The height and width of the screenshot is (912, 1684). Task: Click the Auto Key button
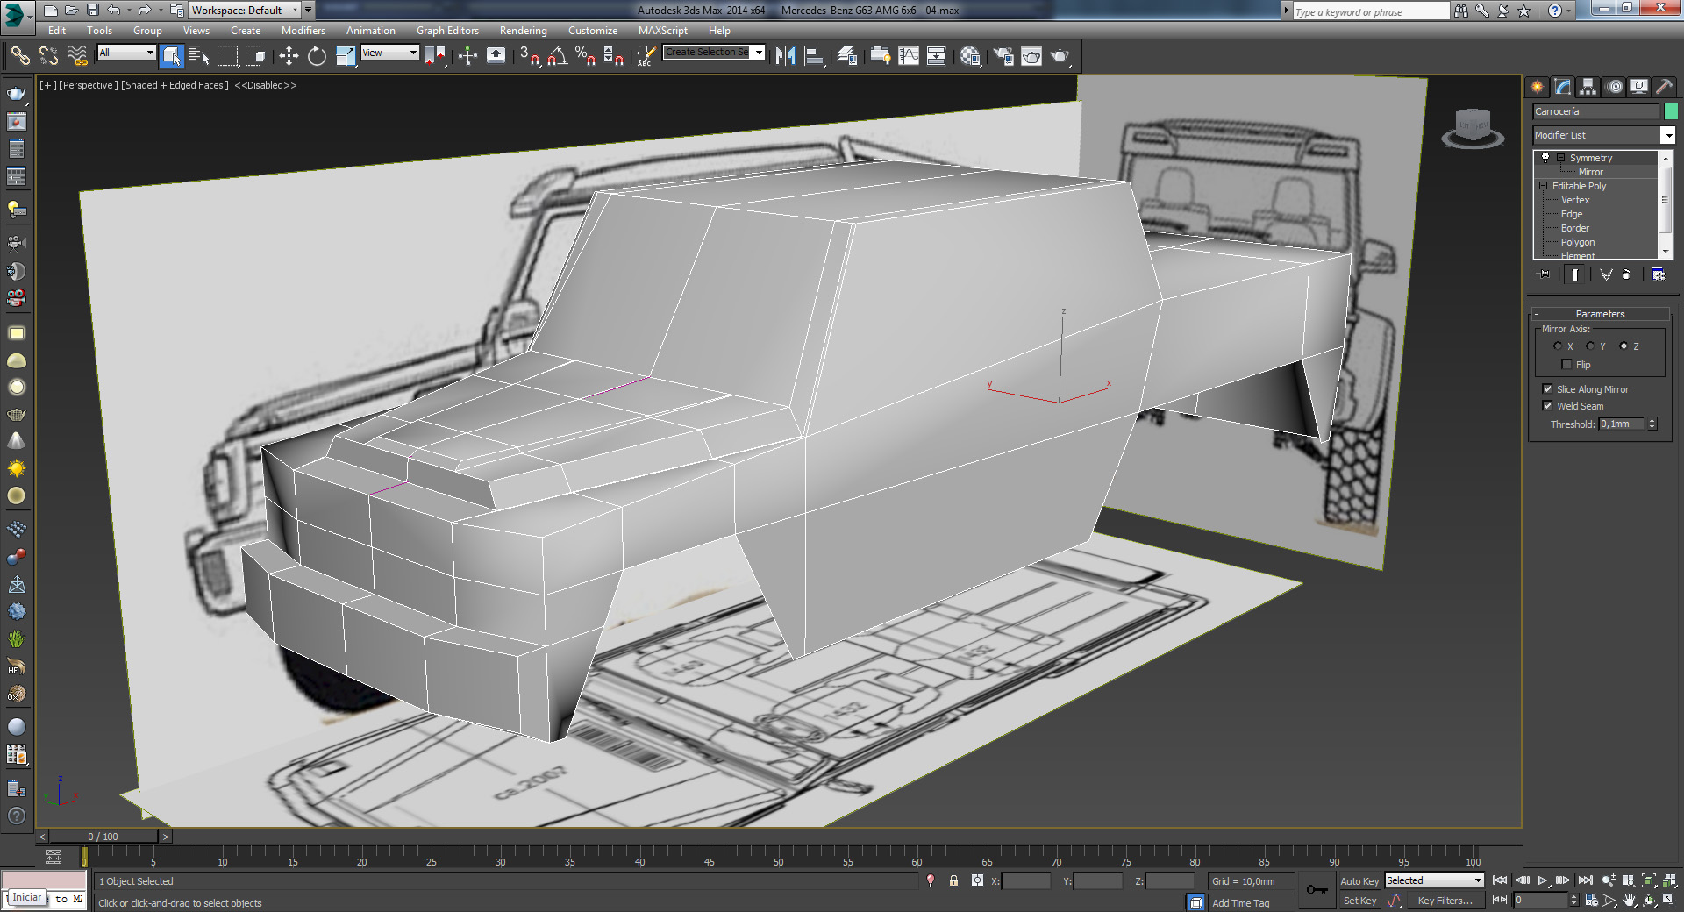point(1359,881)
